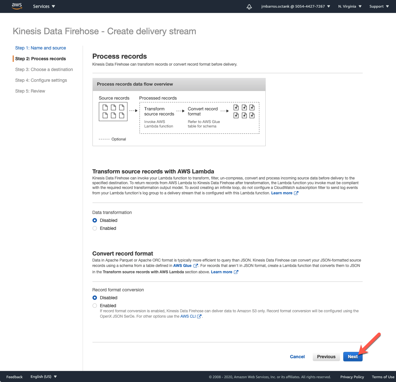The image size is (396, 382).
Task: Expand the Support dropdown menu
Action: click(x=379, y=6)
